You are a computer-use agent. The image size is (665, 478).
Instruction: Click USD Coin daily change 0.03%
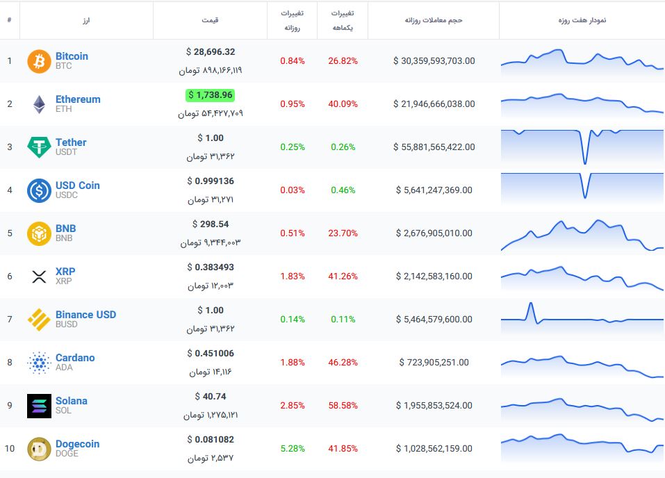[293, 190]
